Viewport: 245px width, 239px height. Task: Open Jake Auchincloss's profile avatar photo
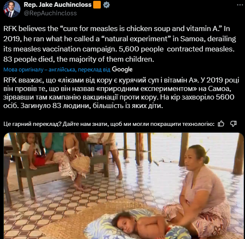(x=12, y=9)
